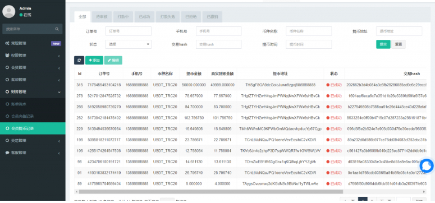Open the blue chat bubble widget
Screen dimensions: 435x203
pyautogui.click(x=427, y=166)
